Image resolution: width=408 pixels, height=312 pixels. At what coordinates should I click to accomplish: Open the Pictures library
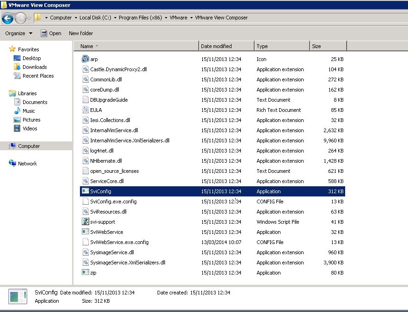point(31,120)
